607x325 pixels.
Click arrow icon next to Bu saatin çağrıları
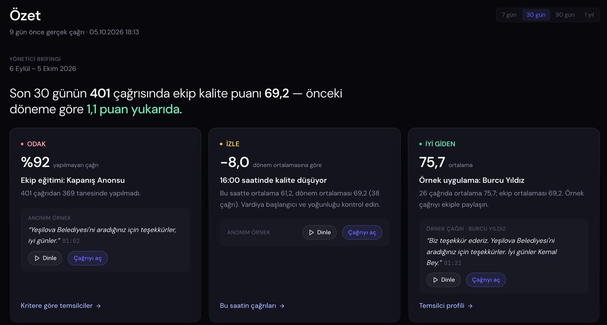[x=282, y=306]
